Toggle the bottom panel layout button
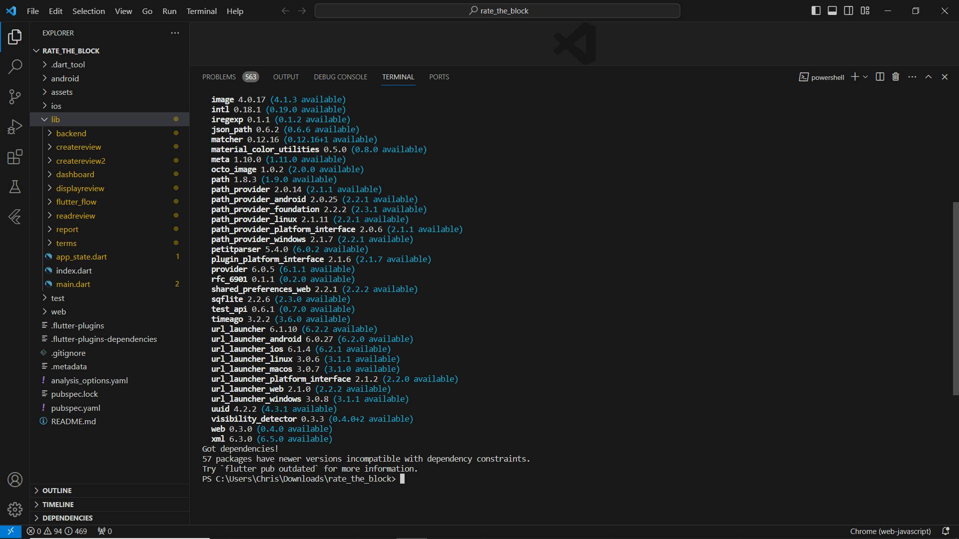Image resolution: width=959 pixels, height=539 pixels. (832, 10)
